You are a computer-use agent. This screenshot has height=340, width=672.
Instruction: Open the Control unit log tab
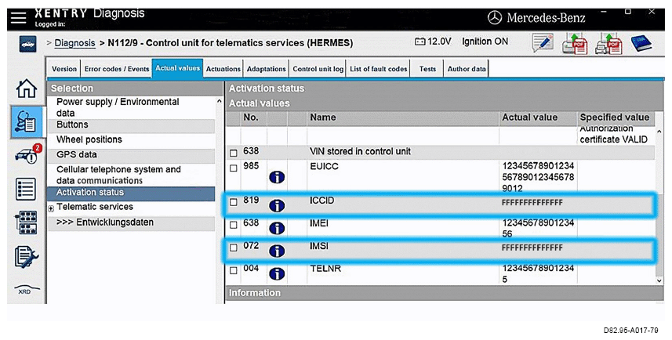point(318,69)
